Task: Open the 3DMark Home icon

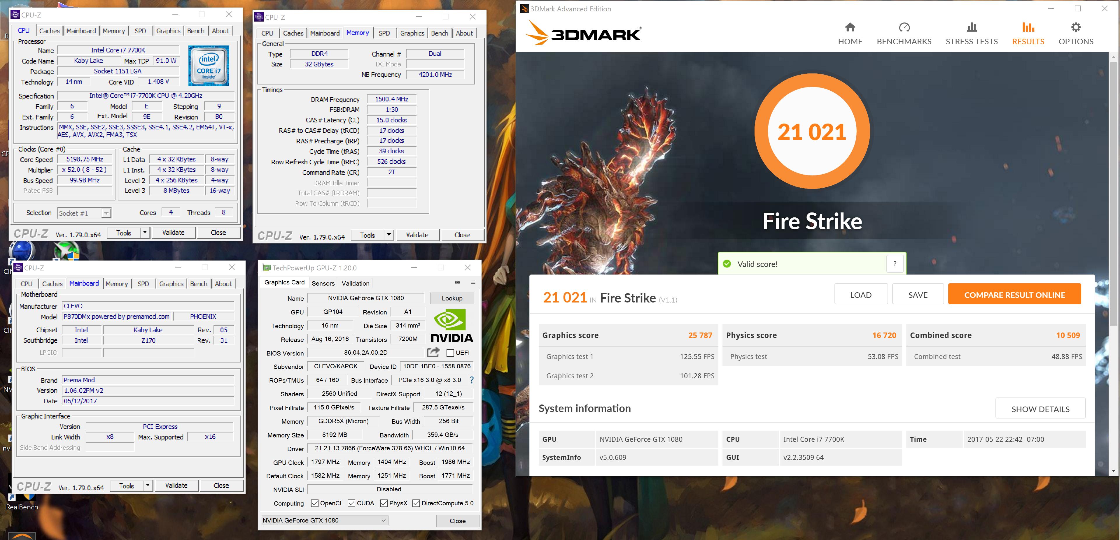Action: point(850,28)
